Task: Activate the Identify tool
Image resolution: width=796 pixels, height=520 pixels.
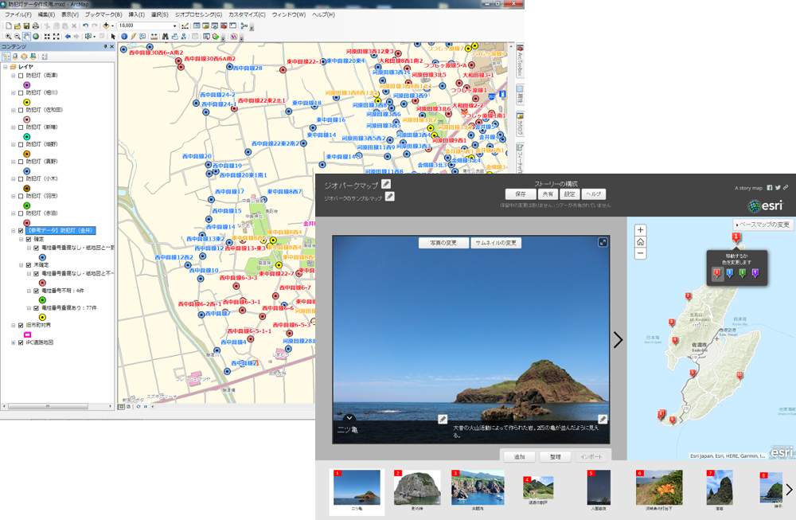Action: [x=124, y=34]
